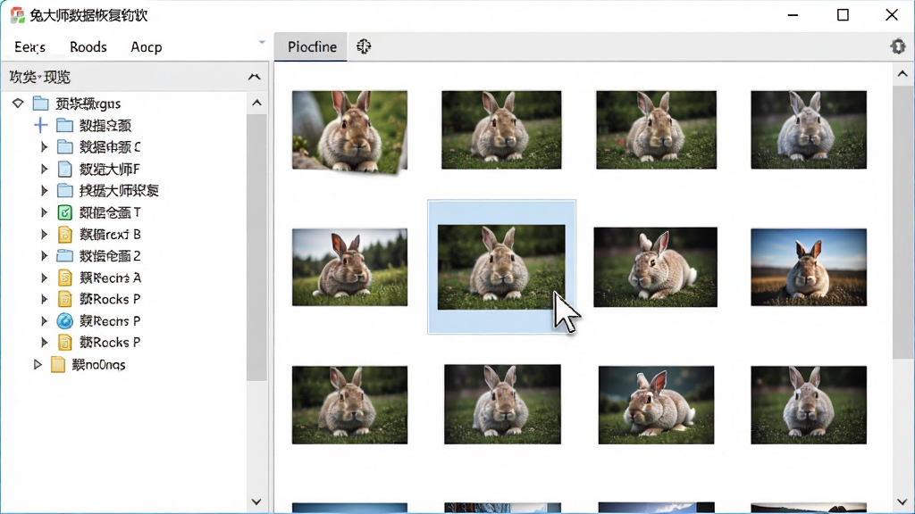Click the down arrow of the tree panel scrollbar
The width and height of the screenshot is (915, 514).
tap(256, 502)
